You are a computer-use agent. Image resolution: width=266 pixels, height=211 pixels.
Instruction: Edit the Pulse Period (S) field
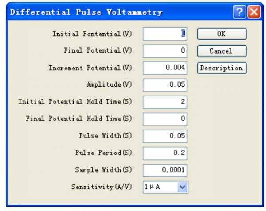coord(165,153)
